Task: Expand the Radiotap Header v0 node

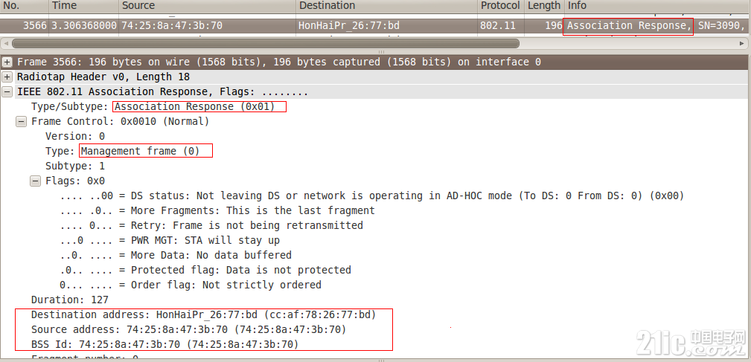Action: [7, 77]
